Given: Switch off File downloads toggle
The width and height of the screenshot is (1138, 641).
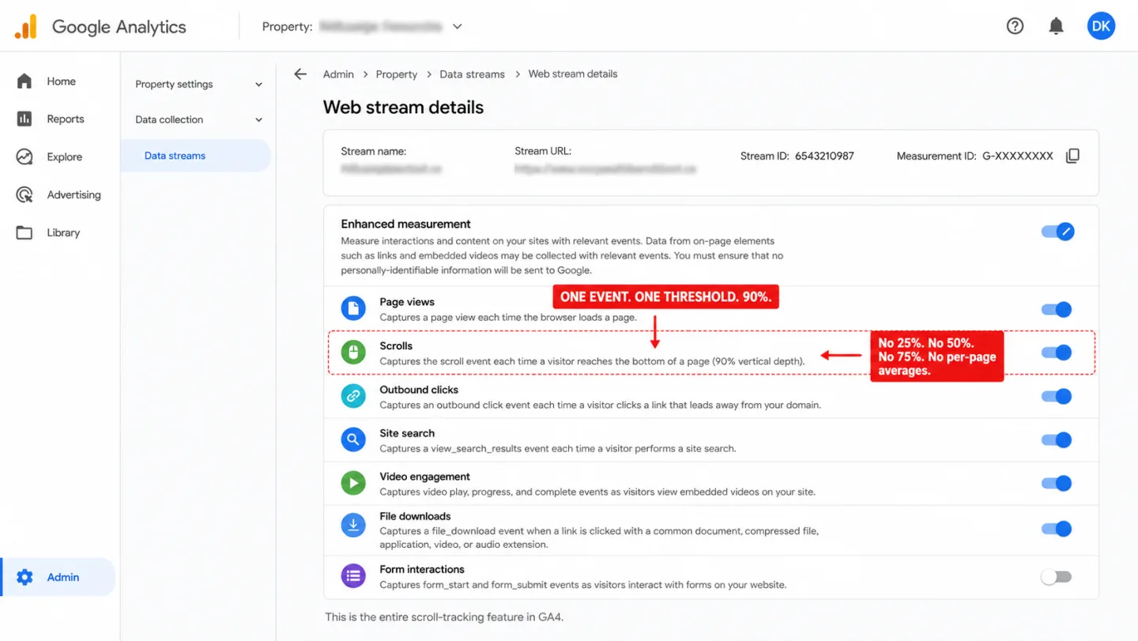Looking at the screenshot, I should [x=1057, y=529].
